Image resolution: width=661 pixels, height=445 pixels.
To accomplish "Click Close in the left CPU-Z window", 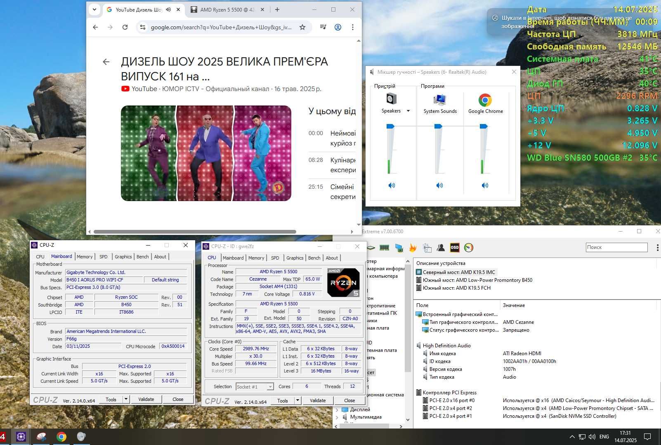I will (178, 399).
